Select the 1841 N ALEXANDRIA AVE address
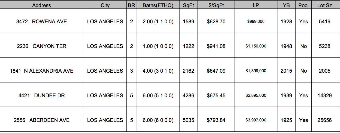Screen dimensions: 340x133 (42, 71)
